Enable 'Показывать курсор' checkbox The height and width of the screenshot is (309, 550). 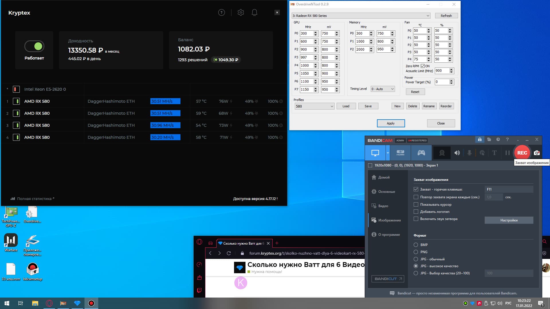(416, 205)
